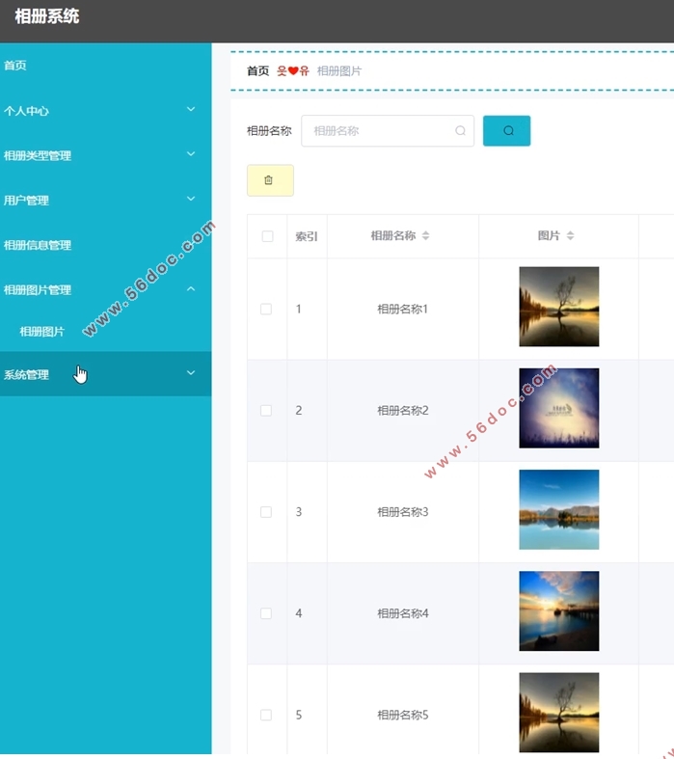Viewport: 674px width, 759px height.
Task: Click cell text 相册名称1
Action: pos(402,309)
